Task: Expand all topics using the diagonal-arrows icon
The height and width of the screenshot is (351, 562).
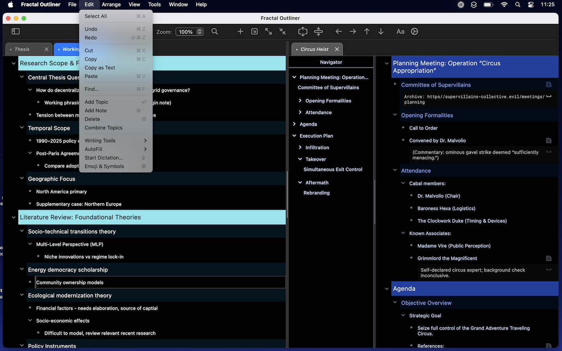Action: (268, 31)
